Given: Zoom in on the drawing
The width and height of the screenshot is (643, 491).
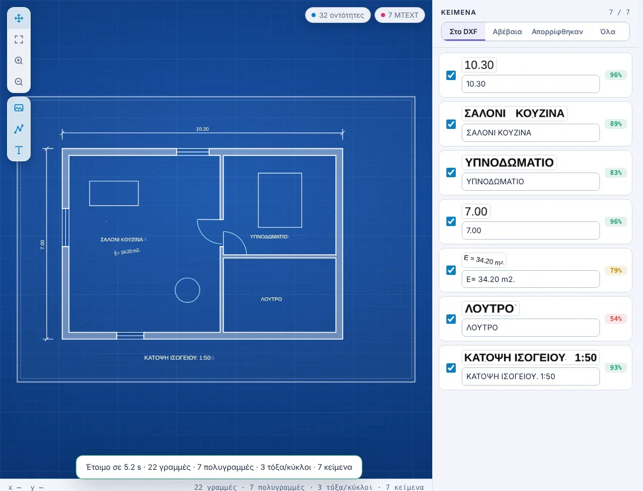Looking at the screenshot, I should (19, 61).
